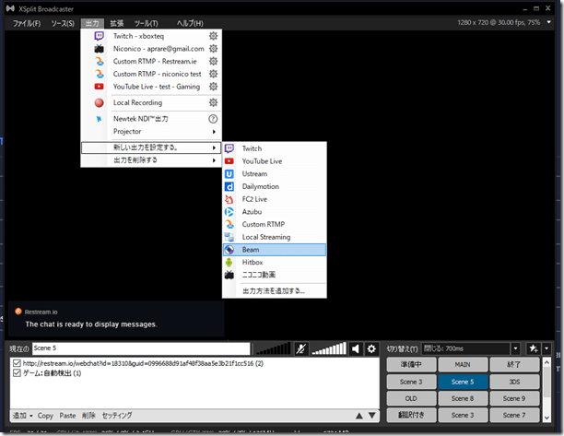Click the Copy source button
Viewport: 564px width, 436px height.
pyautogui.click(x=45, y=416)
